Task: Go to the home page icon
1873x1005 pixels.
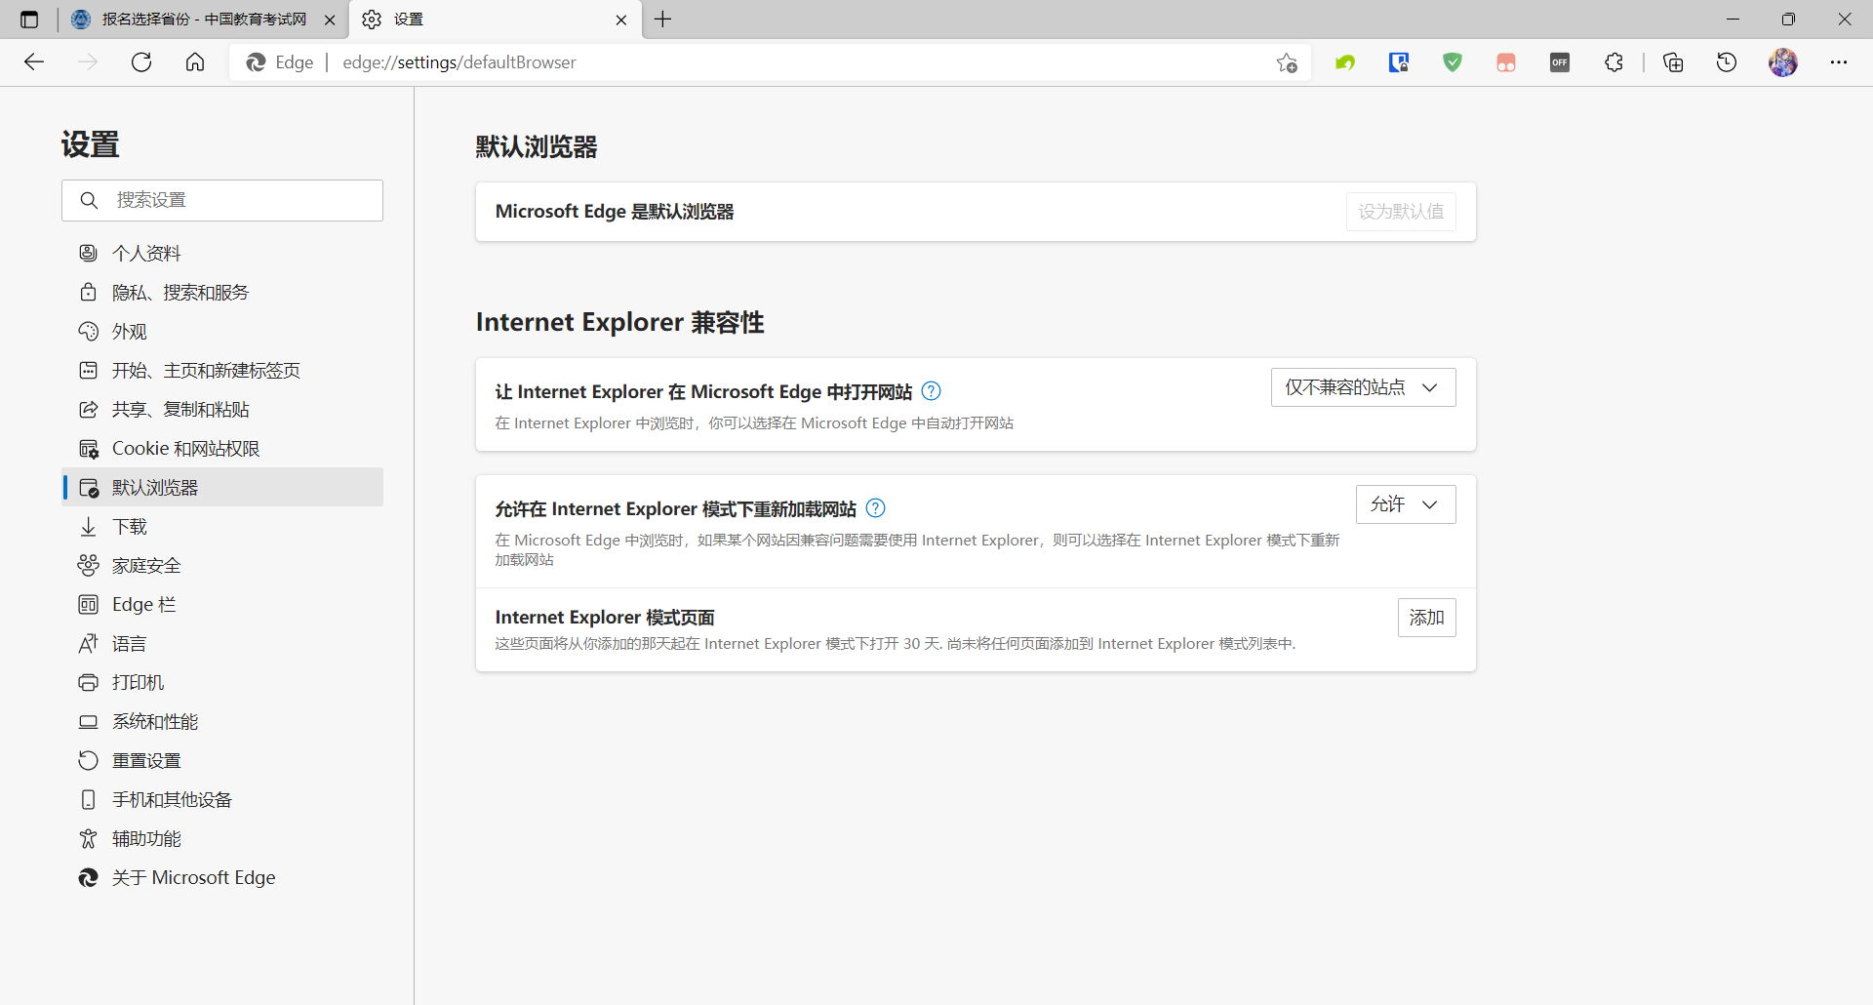Action: [x=195, y=62]
